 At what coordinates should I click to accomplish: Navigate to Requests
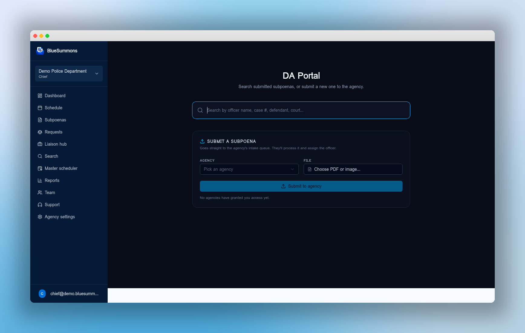[x=69, y=132]
